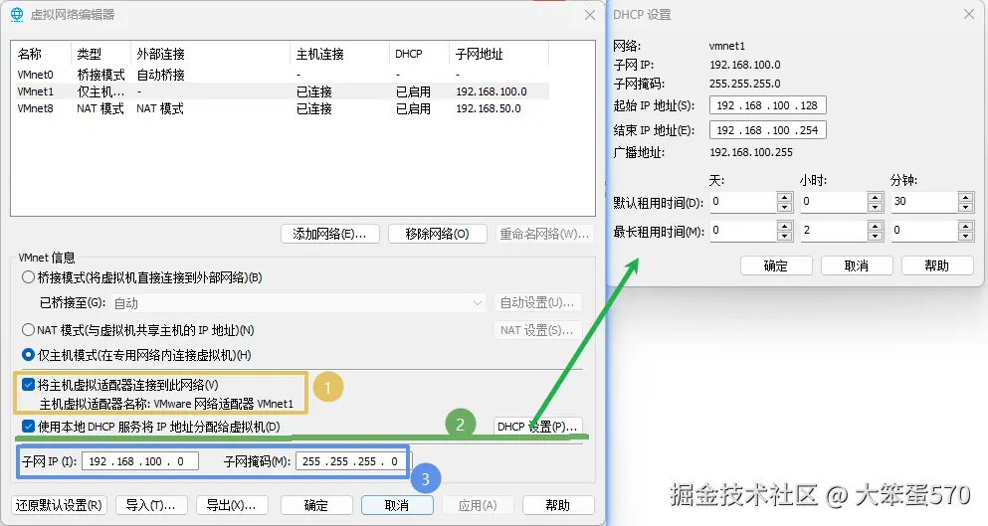Screen dimensions: 988x526
Task: Click the 导入(T)... button
Action: pos(150,505)
